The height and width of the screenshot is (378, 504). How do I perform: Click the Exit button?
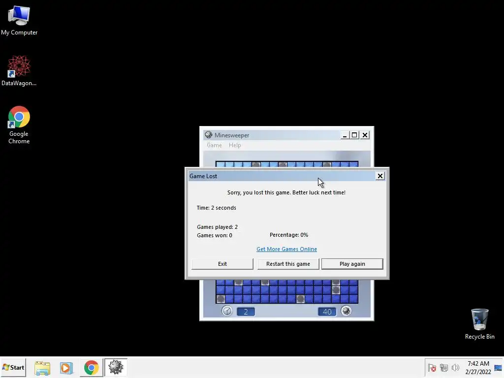[222, 264]
